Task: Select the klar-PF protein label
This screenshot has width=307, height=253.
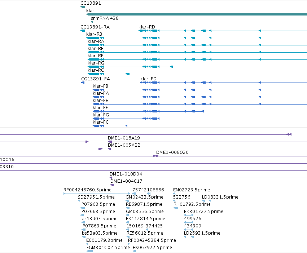Action: pos(100,108)
